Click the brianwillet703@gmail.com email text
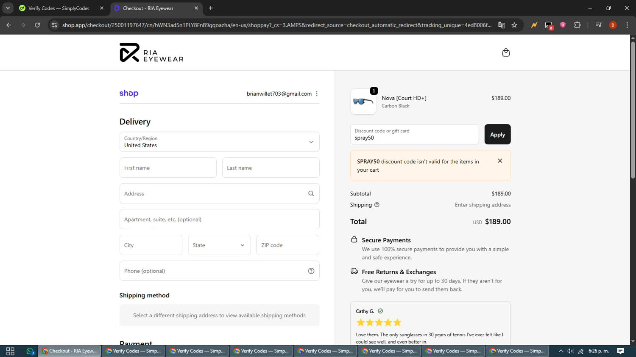This screenshot has width=636, height=357. coord(279,94)
